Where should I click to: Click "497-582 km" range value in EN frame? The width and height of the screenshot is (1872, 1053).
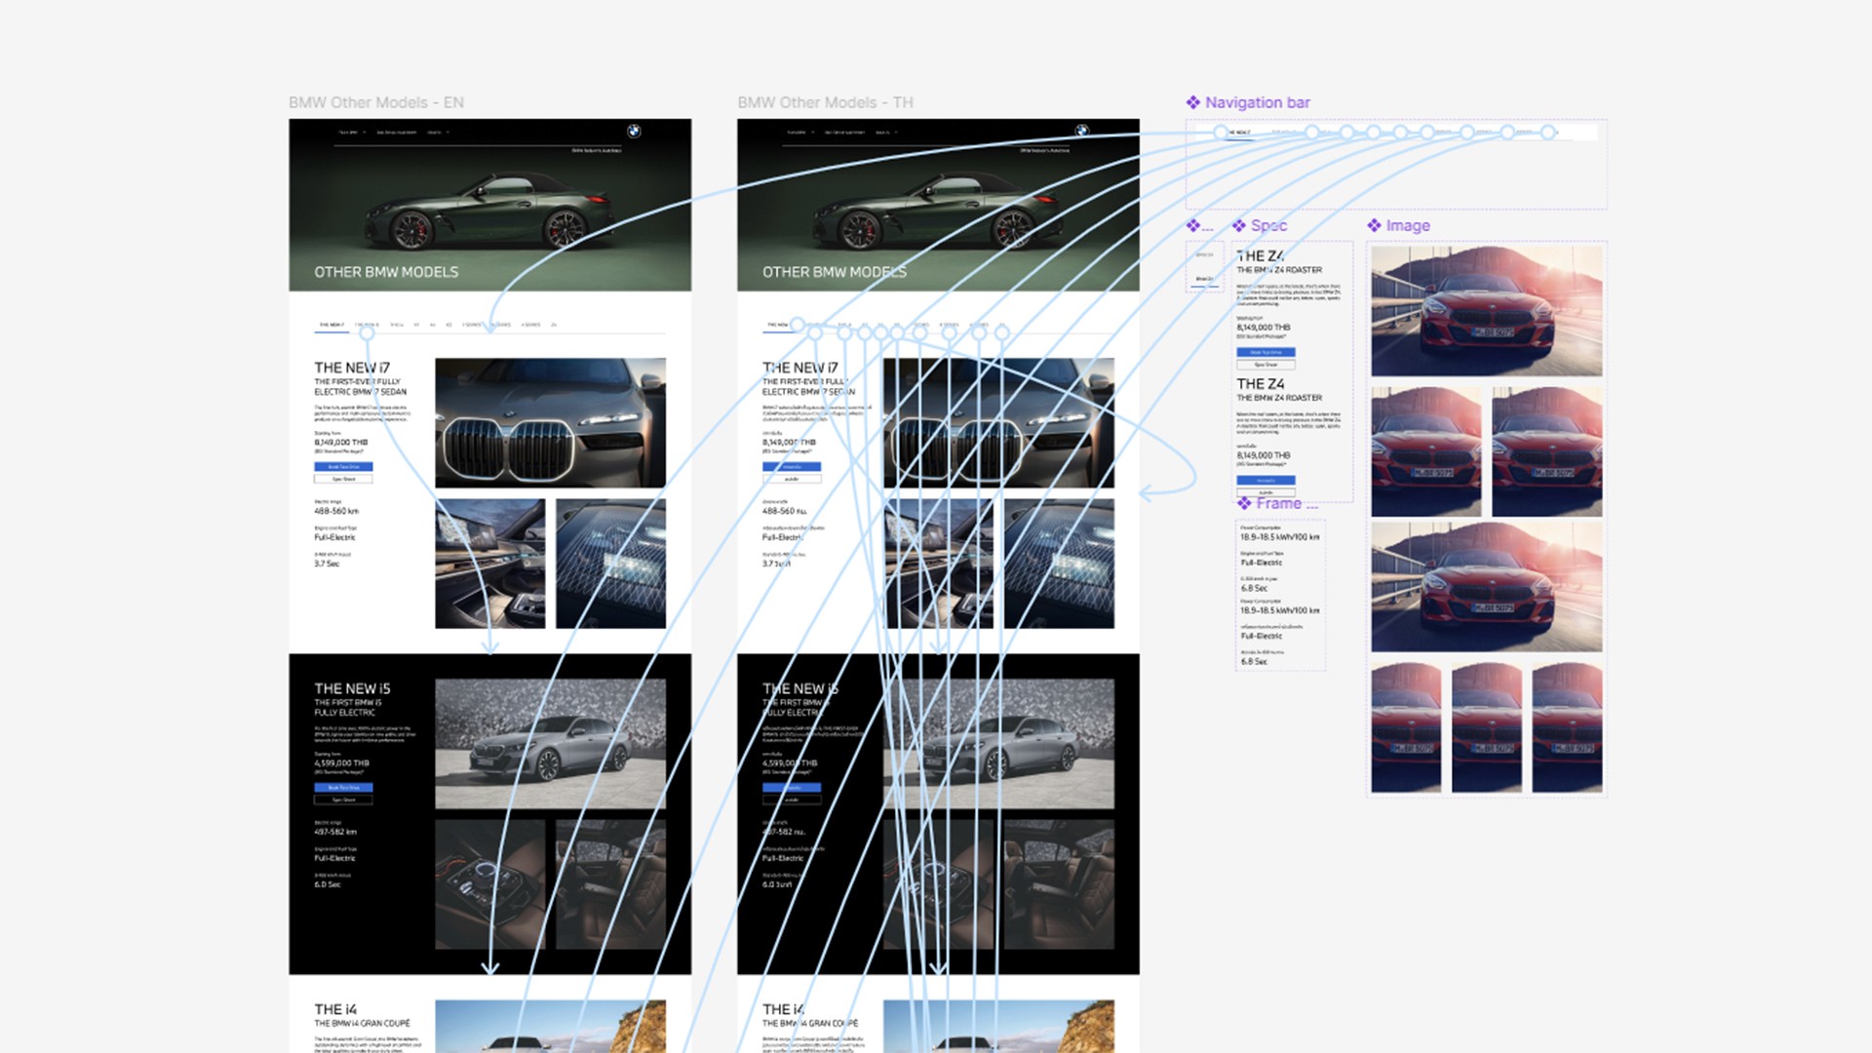pos(335,832)
